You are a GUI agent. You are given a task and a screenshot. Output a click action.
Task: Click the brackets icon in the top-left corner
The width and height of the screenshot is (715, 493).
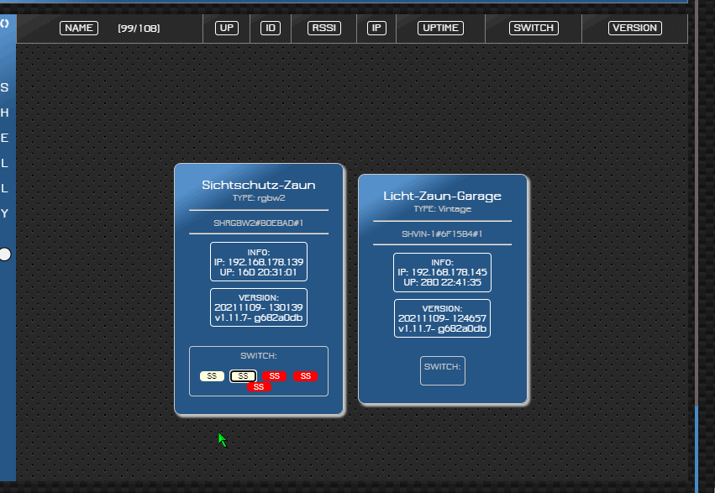(5, 24)
